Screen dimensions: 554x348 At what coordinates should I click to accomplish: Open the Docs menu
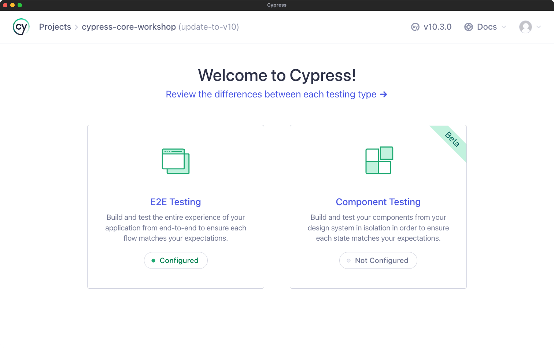(487, 27)
